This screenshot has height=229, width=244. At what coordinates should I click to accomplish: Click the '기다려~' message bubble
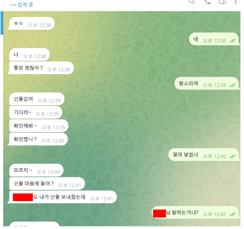coord(35,112)
